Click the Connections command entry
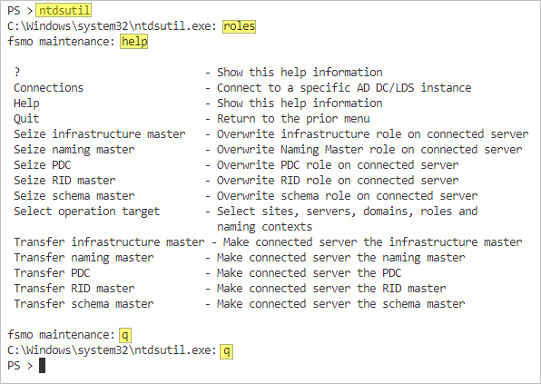The image size is (541, 384). pyautogui.click(x=48, y=88)
